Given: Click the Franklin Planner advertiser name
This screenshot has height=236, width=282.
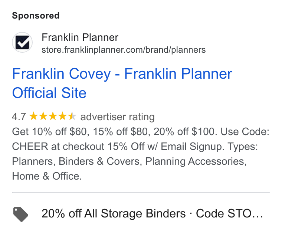Looking at the screenshot, I should tap(80, 37).
